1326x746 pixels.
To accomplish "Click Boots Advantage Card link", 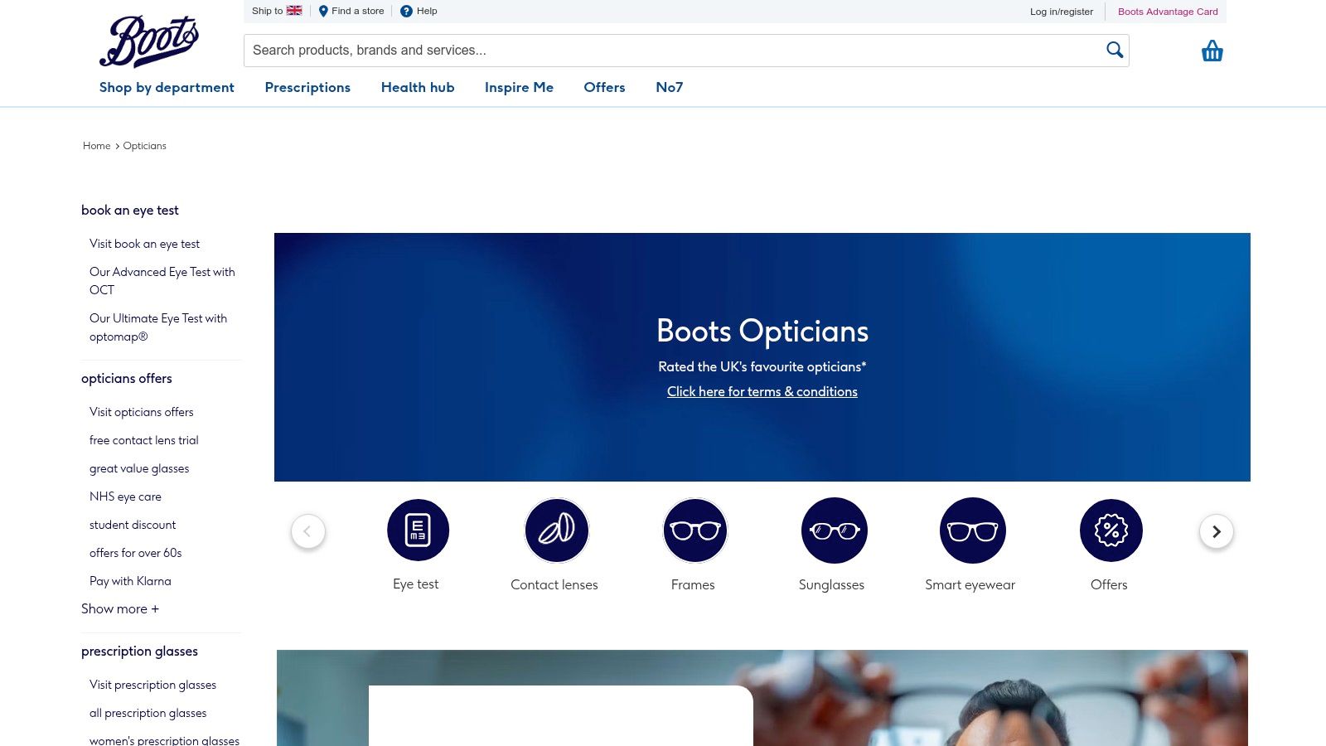I will pos(1168,12).
